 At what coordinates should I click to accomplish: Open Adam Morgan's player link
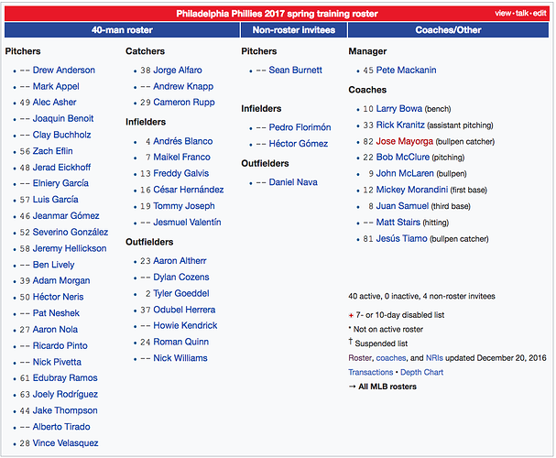(61, 281)
